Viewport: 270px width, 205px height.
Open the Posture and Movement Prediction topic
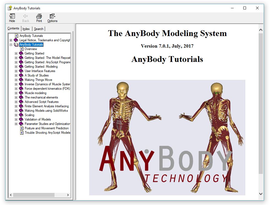point(47,128)
